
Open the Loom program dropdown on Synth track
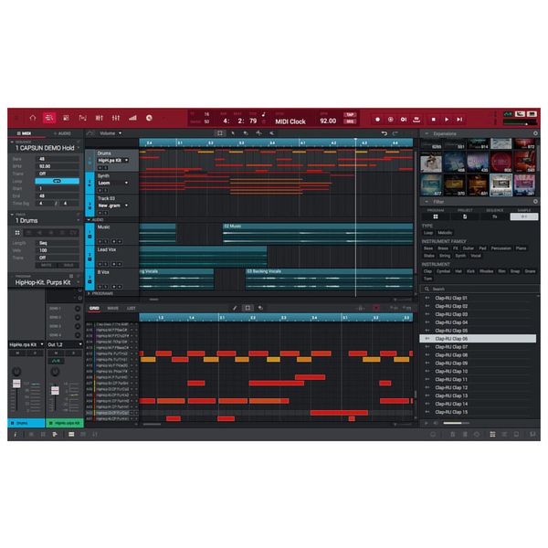(113, 183)
